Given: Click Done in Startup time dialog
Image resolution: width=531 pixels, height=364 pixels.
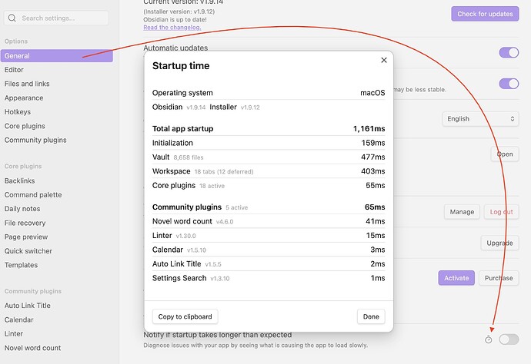Looking at the screenshot, I should point(371,316).
